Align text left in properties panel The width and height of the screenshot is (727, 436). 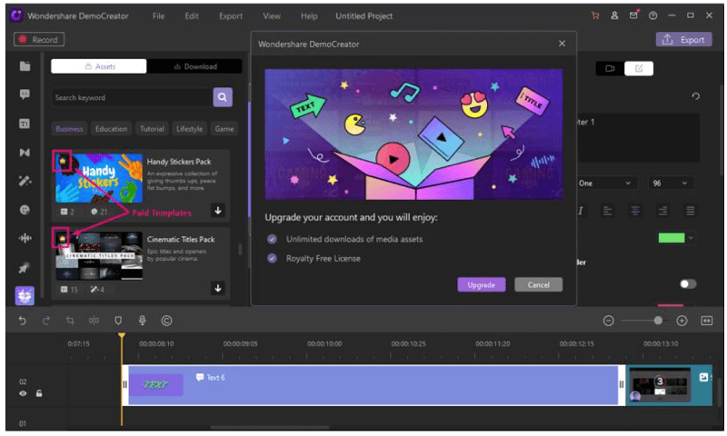[x=607, y=212]
